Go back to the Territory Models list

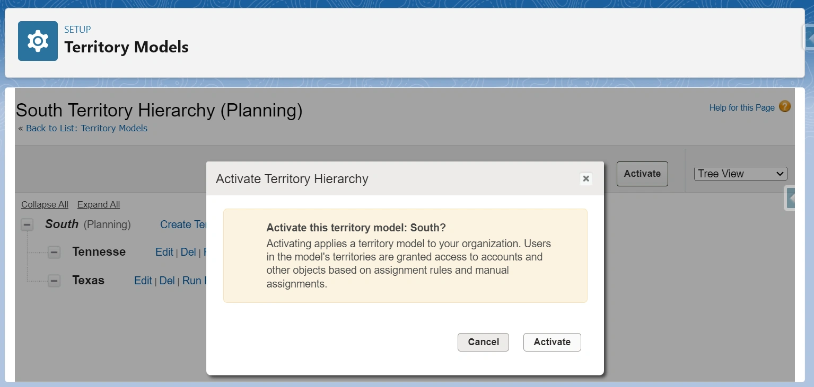[x=87, y=128]
